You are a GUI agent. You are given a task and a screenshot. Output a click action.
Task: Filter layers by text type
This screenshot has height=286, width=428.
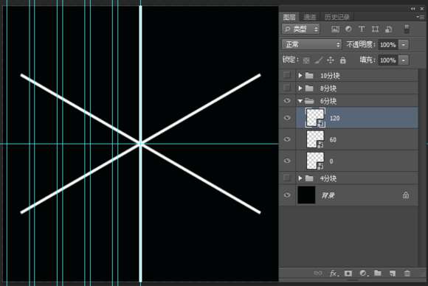pyautogui.click(x=362, y=29)
